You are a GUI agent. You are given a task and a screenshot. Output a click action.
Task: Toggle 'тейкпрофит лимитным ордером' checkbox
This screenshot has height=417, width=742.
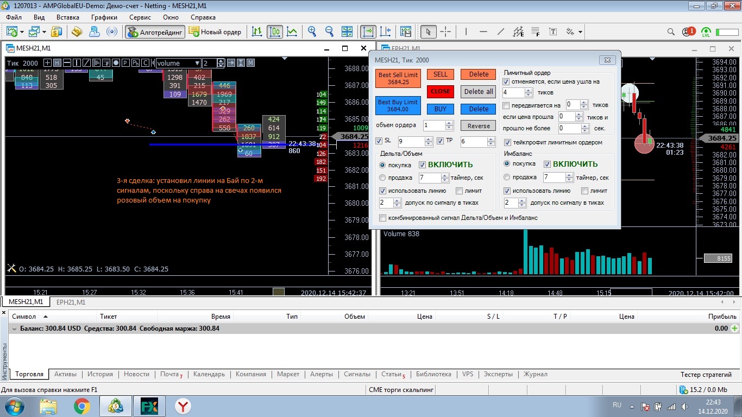click(507, 143)
